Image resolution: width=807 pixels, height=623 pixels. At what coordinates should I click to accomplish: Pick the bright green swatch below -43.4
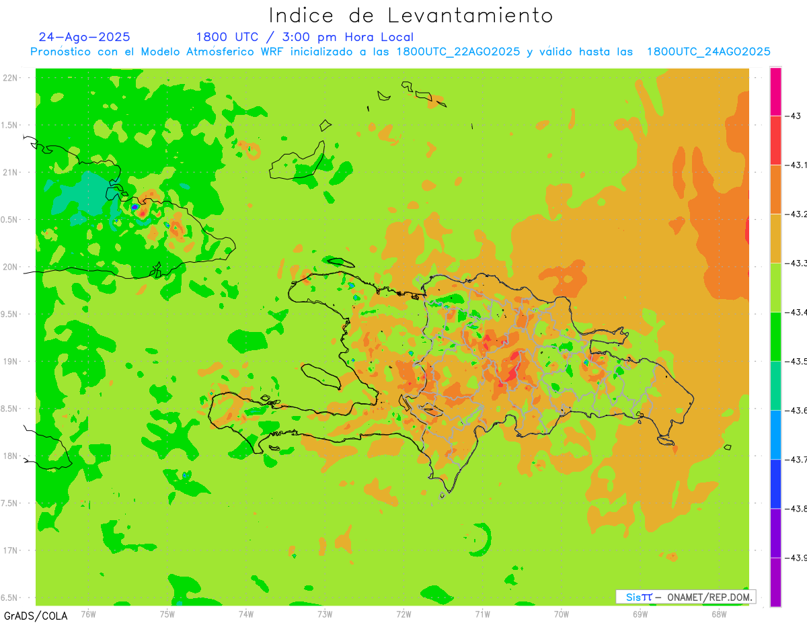pyautogui.click(x=775, y=337)
